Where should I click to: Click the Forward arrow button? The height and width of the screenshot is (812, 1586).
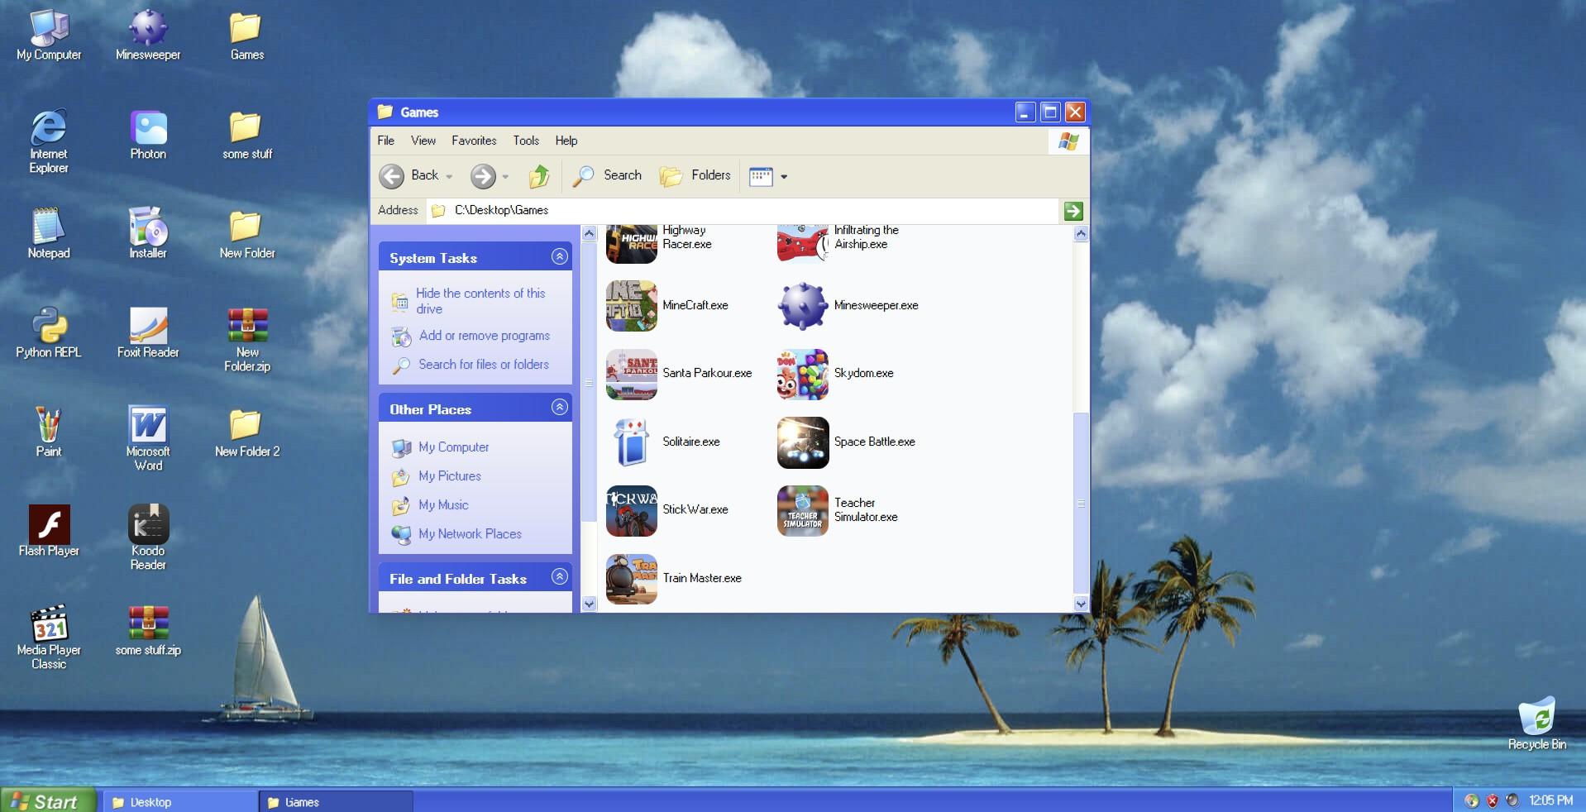pos(483,175)
